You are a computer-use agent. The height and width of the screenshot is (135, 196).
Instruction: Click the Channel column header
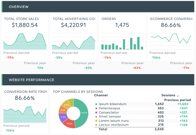[101, 95]
